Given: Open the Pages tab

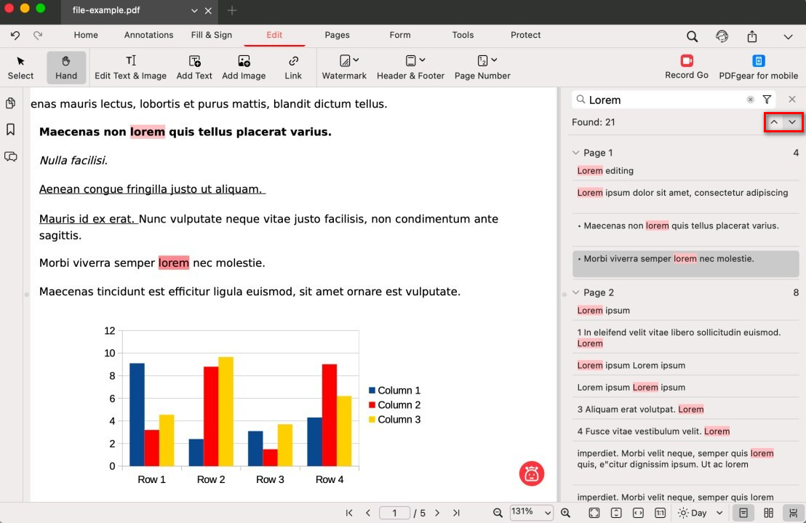Looking at the screenshot, I should (x=337, y=35).
